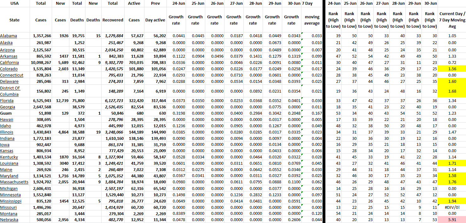466x223 pixels.
Task: Open the Illinois state link
Action: [7, 132]
